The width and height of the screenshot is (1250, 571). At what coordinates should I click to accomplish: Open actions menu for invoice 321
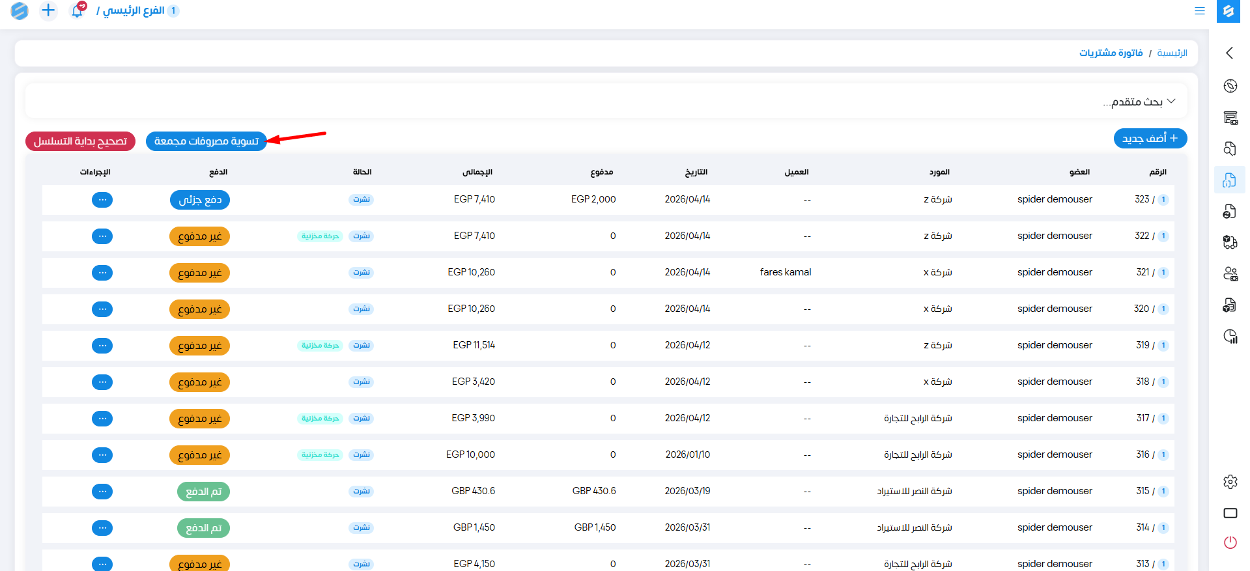pos(102,273)
